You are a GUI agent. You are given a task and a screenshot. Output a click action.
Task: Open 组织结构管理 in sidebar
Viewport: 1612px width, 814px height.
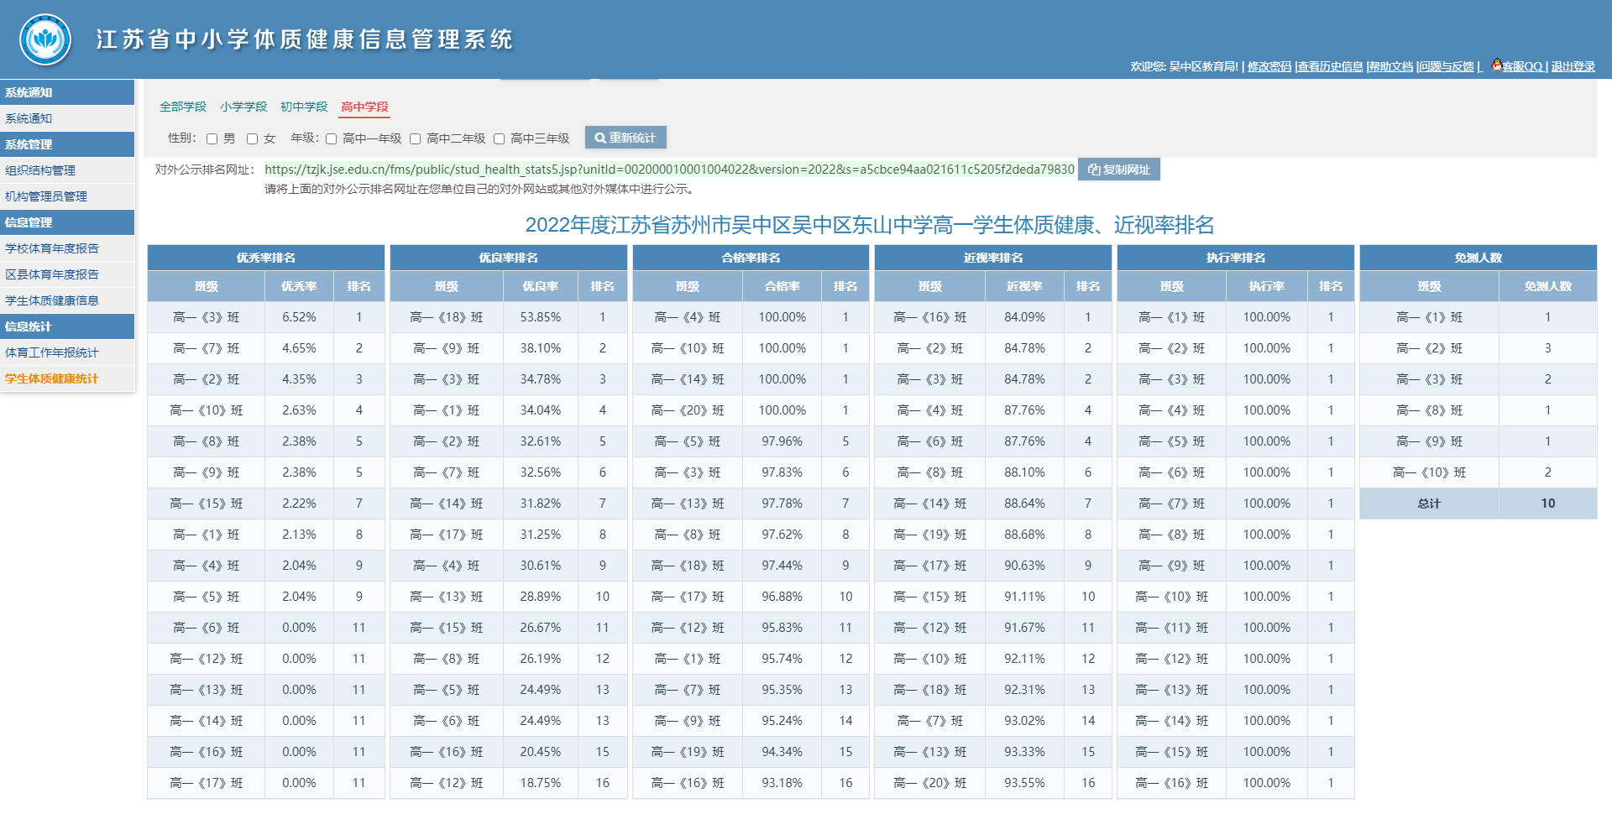pos(67,170)
